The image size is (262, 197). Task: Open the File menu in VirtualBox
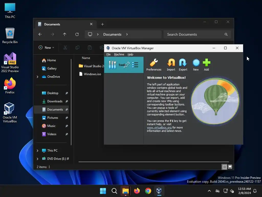tap(108, 54)
